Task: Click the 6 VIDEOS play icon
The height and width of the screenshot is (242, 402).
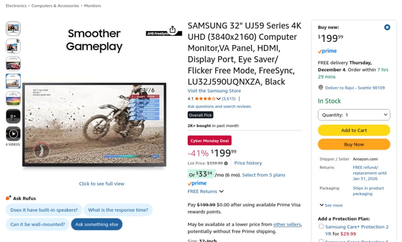Action: [x=13, y=134]
